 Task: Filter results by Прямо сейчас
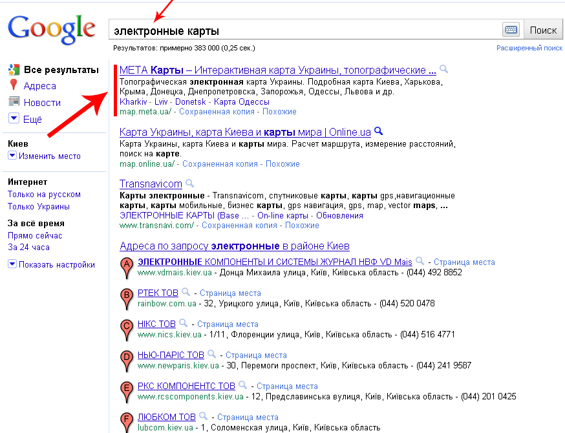tap(36, 236)
